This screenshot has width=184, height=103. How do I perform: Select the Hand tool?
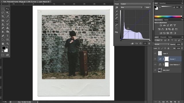3,44
